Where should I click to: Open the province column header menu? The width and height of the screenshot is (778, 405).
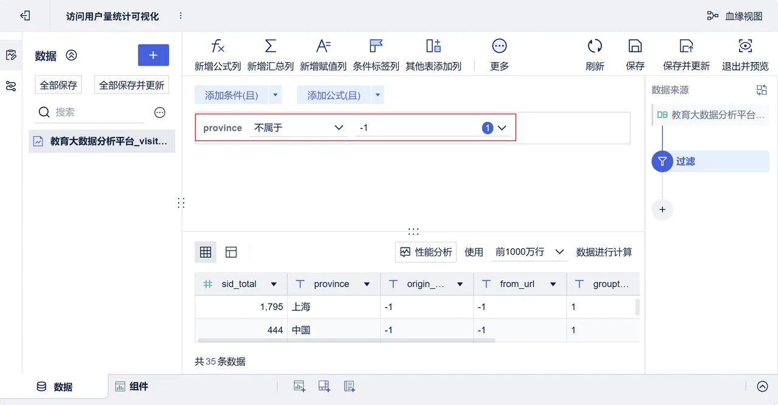tap(367, 284)
